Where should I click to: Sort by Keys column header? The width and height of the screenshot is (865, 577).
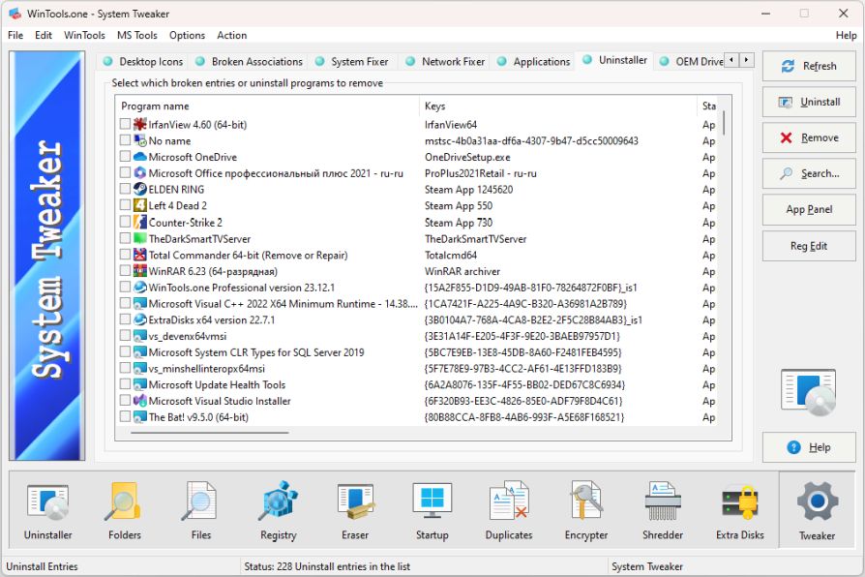[558, 106]
